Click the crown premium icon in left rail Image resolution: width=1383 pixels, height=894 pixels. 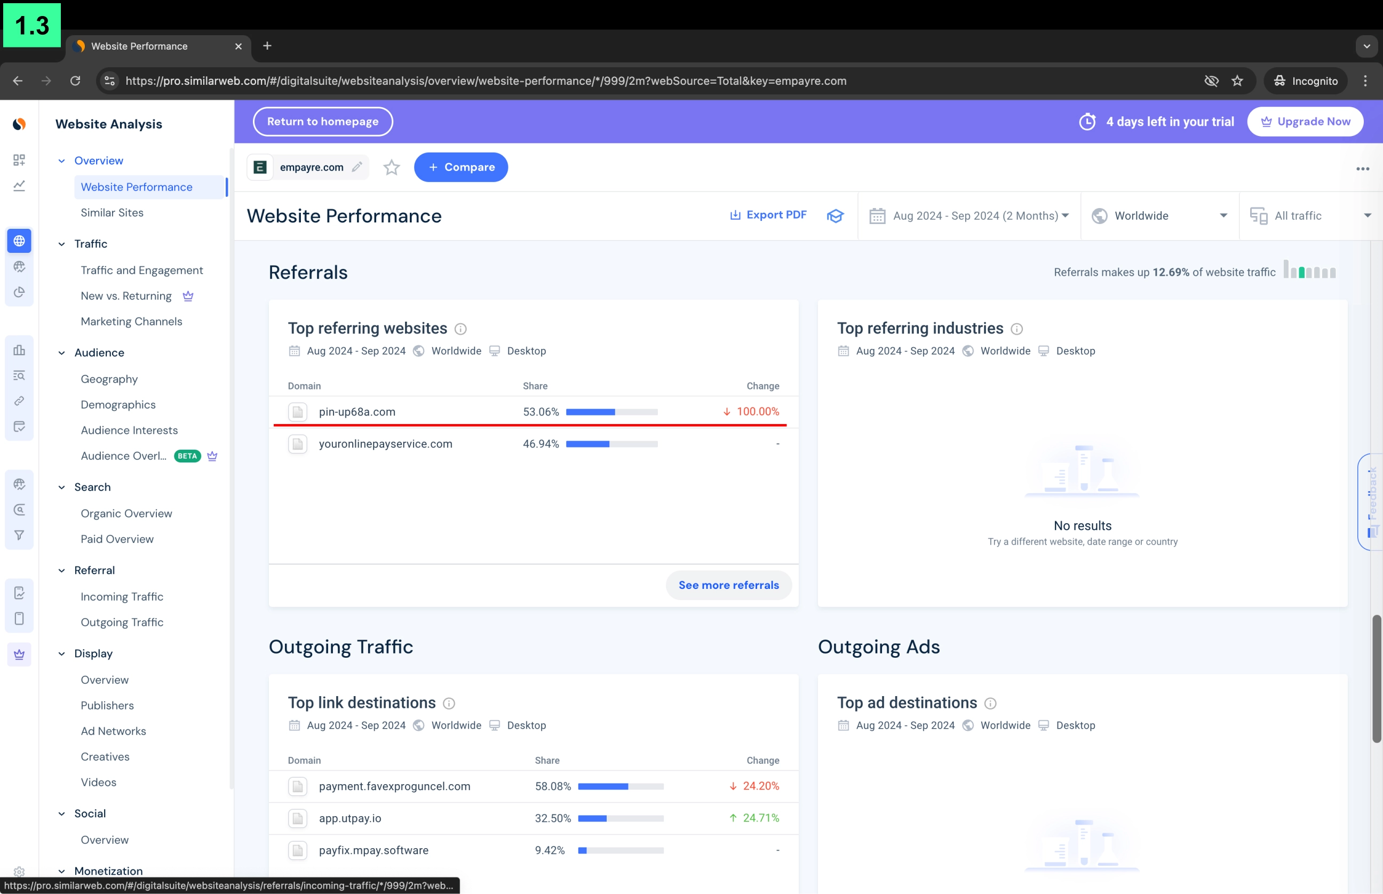coord(19,654)
